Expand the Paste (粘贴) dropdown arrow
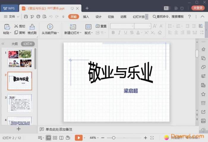This screenshot has width=208, height=142. 11,33
